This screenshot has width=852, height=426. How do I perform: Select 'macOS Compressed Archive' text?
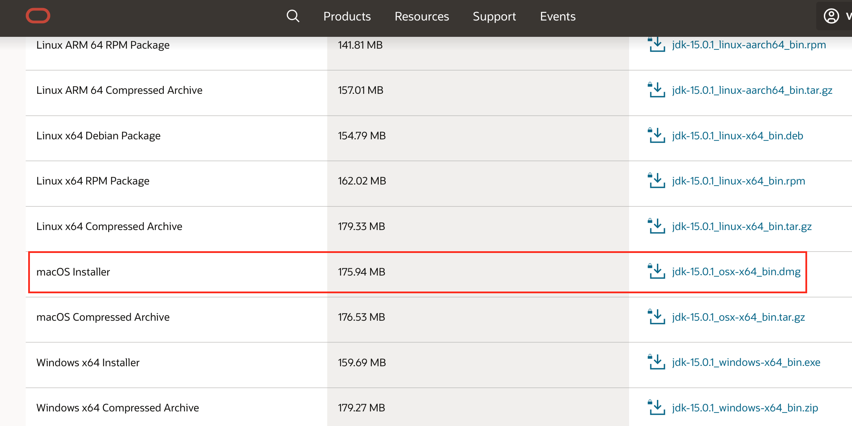(103, 317)
